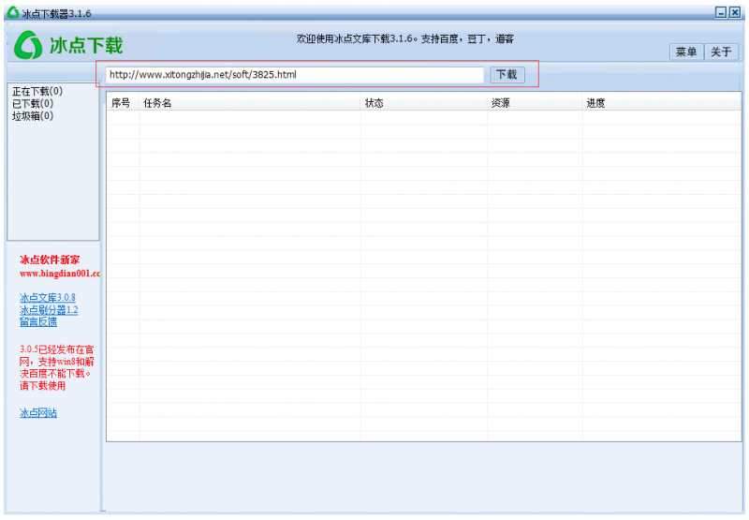Screen dimensions: 749x520
Task: Select 垃圾箱(0) in the sidebar
Action: [33, 115]
